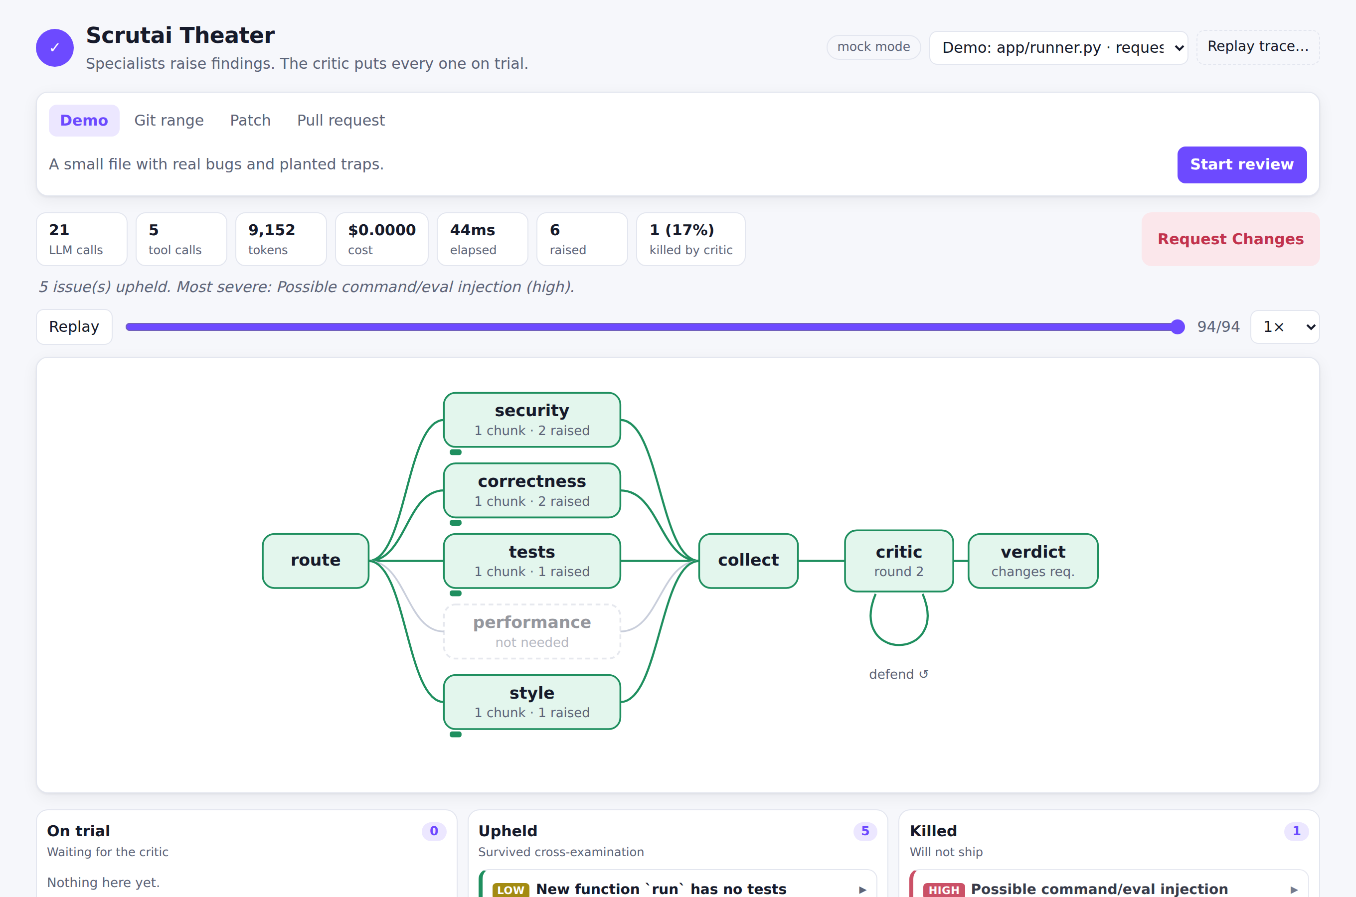
Task: Select the security specialist node
Action: tap(531, 420)
